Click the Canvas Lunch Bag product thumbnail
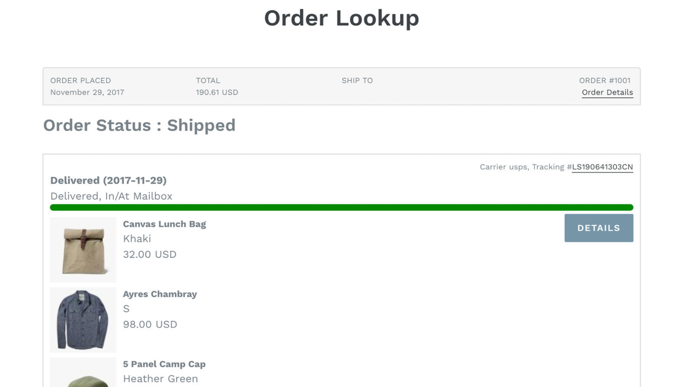This screenshot has width=688, height=387. pyautogui.click(x=83, y=249)
